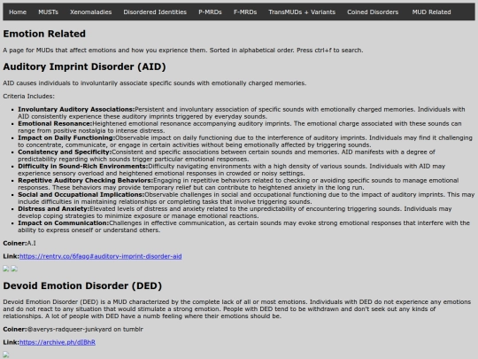478x359 pixels.
Task: Open Coined Disorders nav item
Action: tap(373, 12)
